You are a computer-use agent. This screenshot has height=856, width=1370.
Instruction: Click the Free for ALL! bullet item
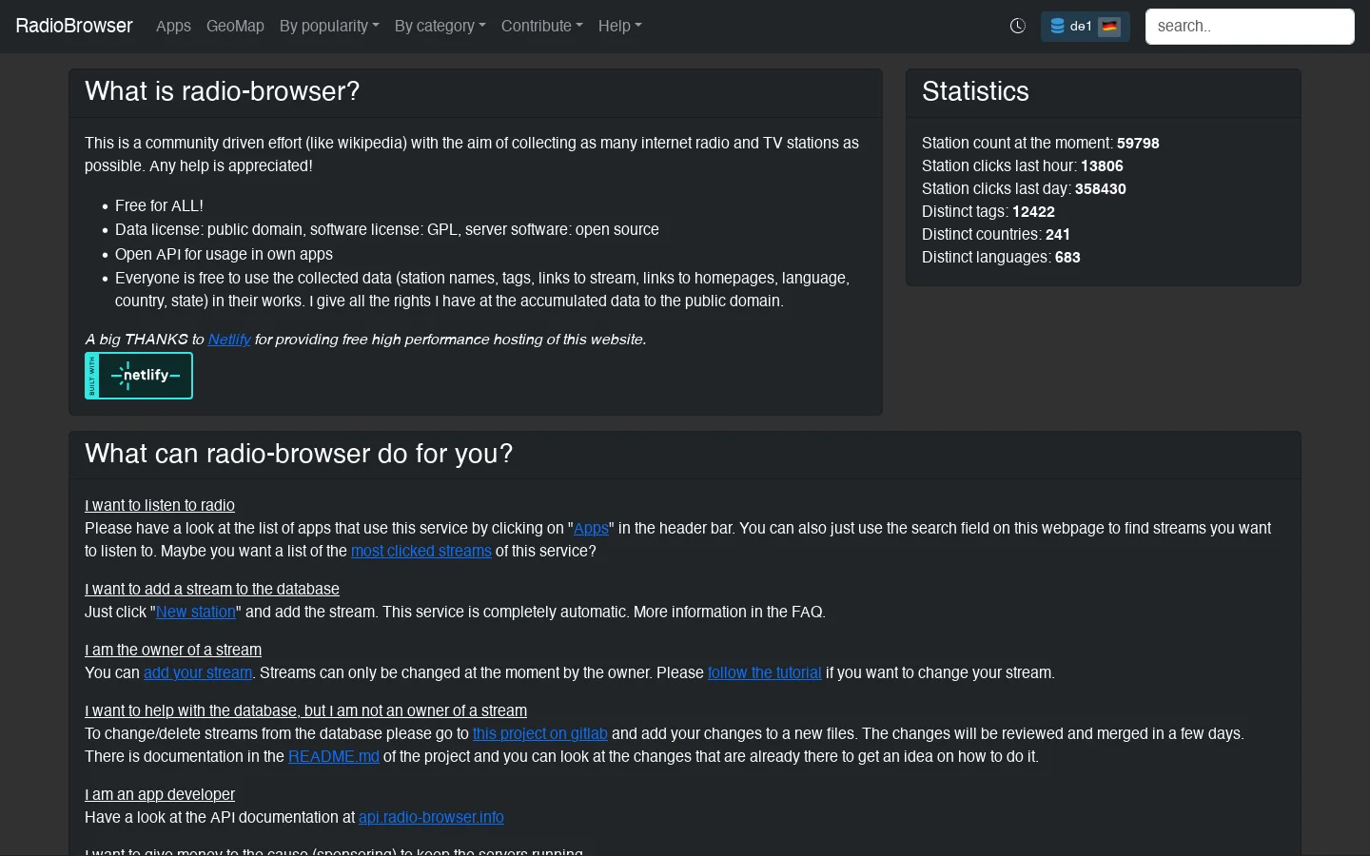coord(159,205)
